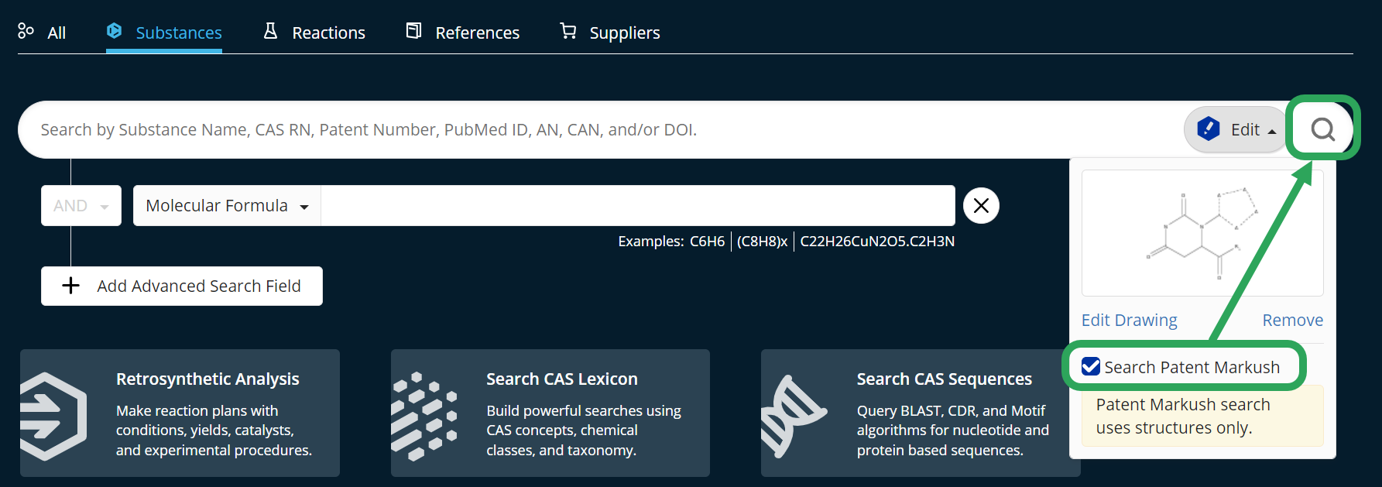Switch to the All tab
The image size is (1382, 487).
[x=42, y=33]
